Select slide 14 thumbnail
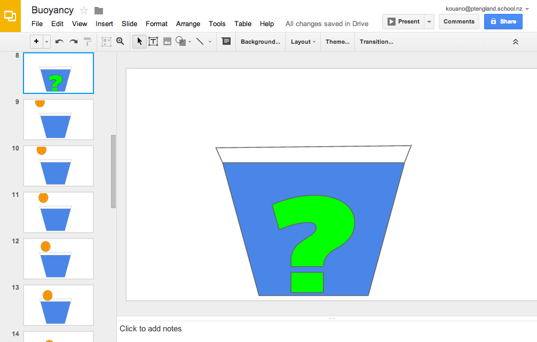 pos(58,337)
